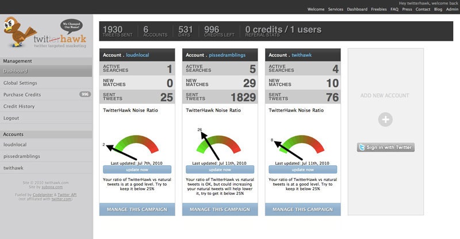Image resolution: width=460 pixels, height=239 pixels.
Task: Select loudnlocal account in sidebar
Action: coord(46,145)
